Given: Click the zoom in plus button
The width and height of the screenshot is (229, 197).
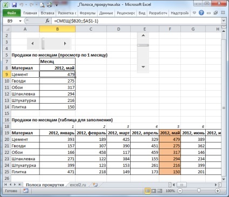Looking at the screenshot, I should click(x=218, y=191).
